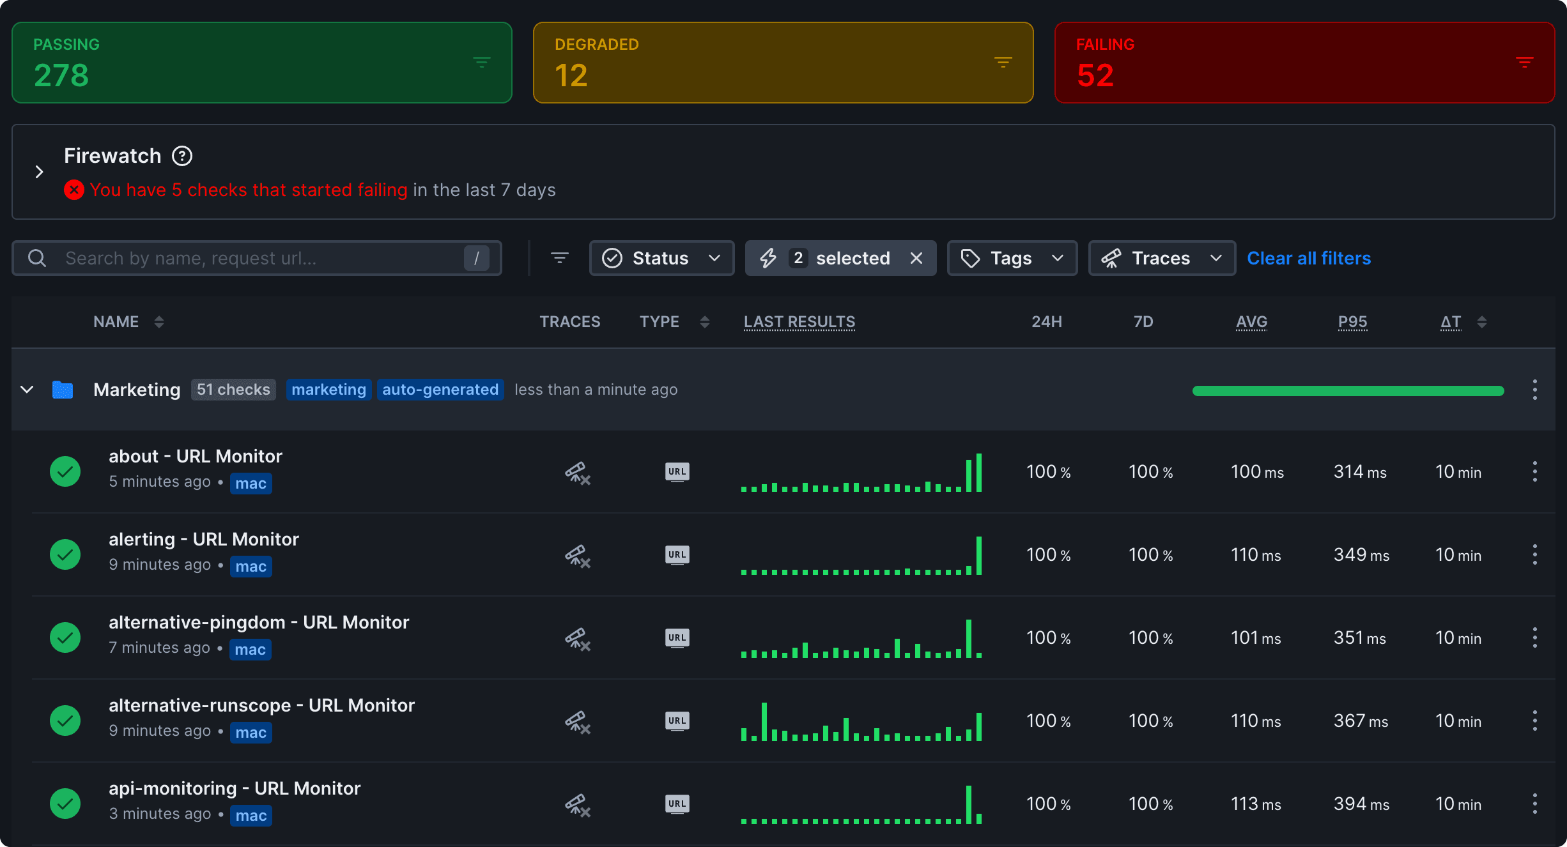Click the search magnifier icon
The height and width of the screenshot is (847, 1567).
click(x=36, y=258)
